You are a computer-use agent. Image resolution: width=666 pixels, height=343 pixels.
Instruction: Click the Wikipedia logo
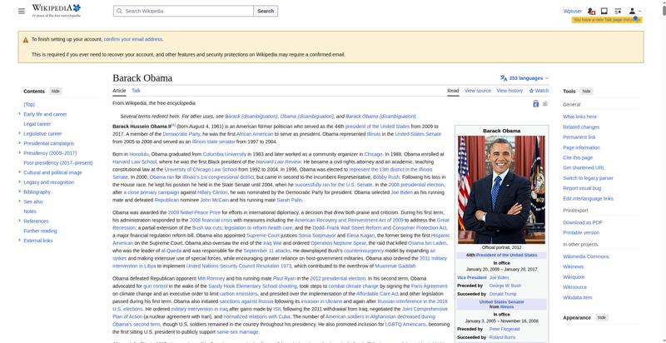coord(56,11)
